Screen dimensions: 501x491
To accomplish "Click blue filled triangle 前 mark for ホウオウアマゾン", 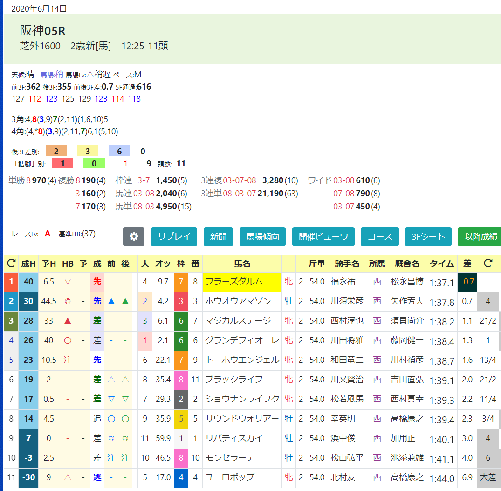I will click(111, 301).
